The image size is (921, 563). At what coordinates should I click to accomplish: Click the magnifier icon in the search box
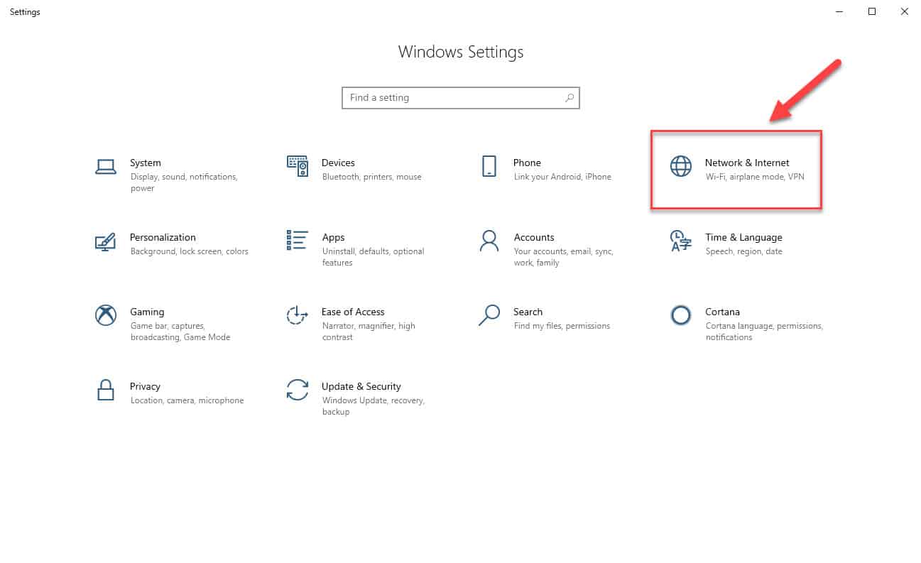[x=570, y=98]
